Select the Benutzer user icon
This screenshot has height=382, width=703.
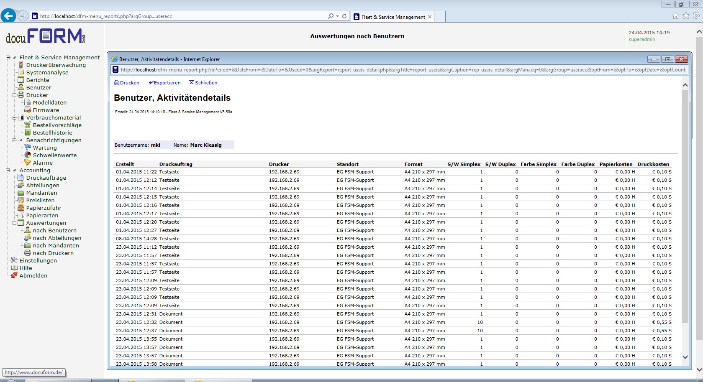point(21,88)
